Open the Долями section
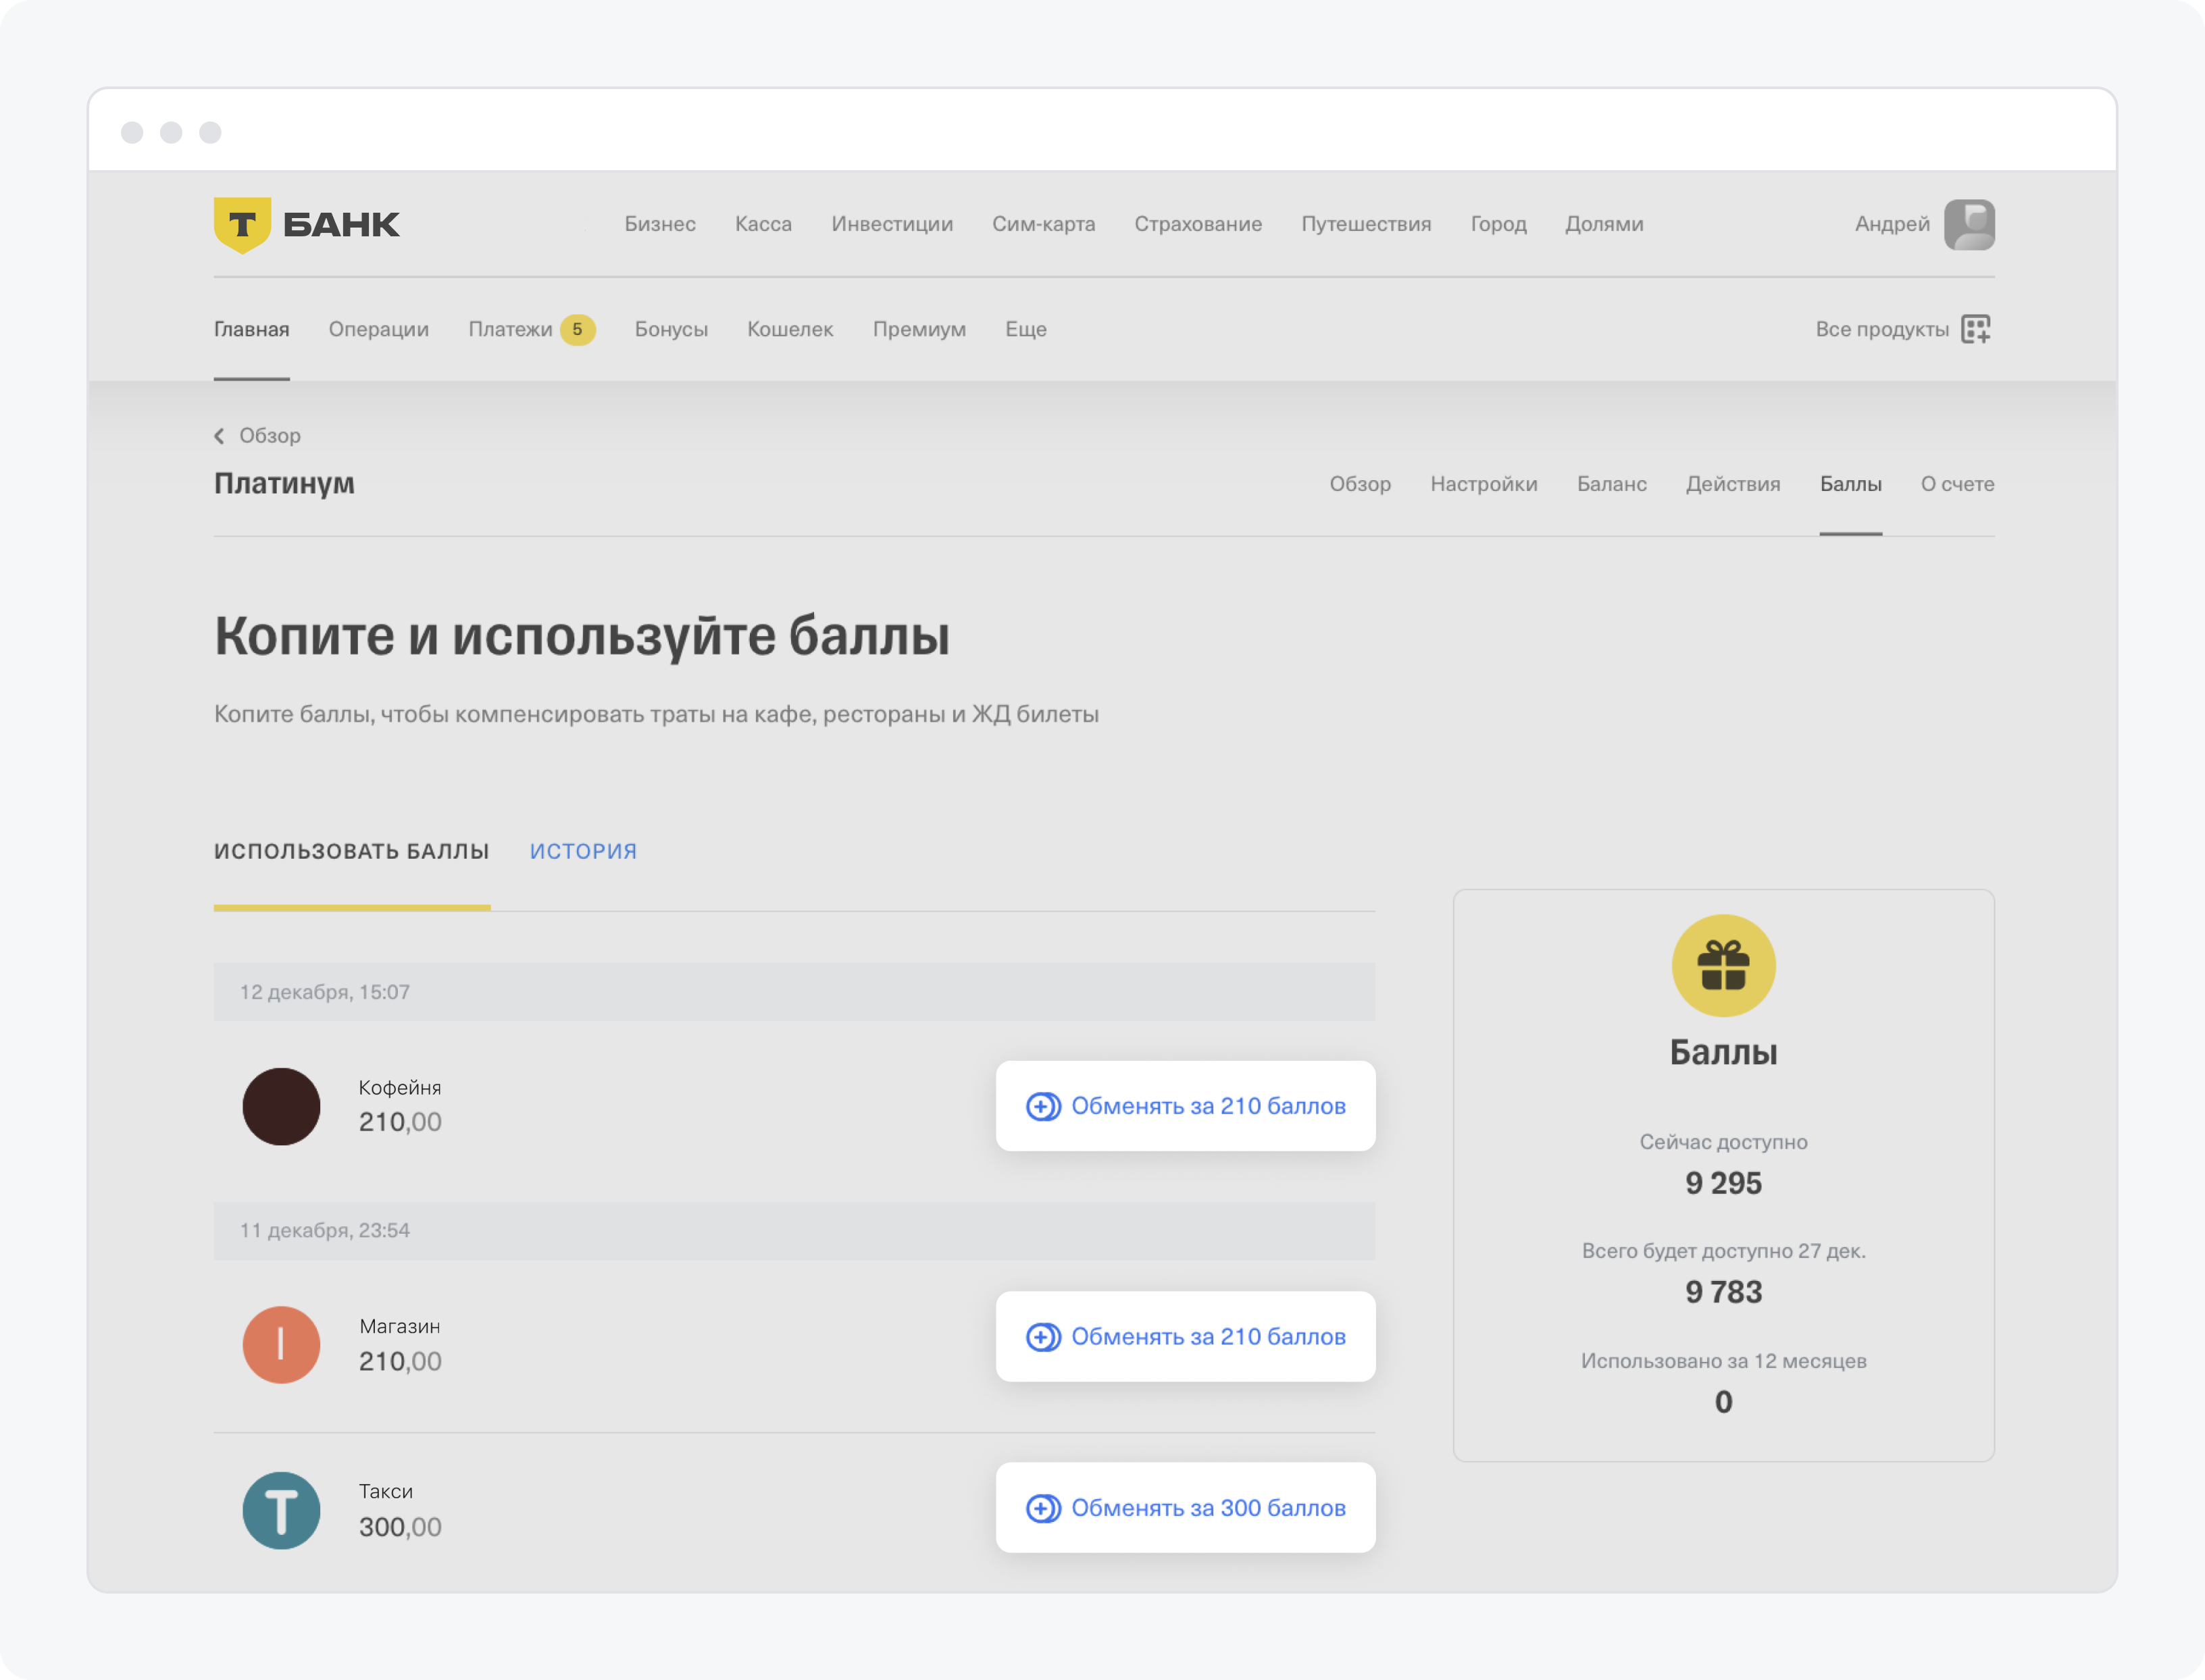The image size is (2205, 1680). [x=1604, y=224]
